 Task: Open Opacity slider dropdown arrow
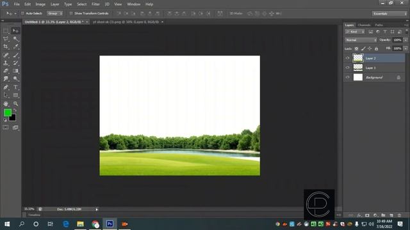tap(406, 40)
